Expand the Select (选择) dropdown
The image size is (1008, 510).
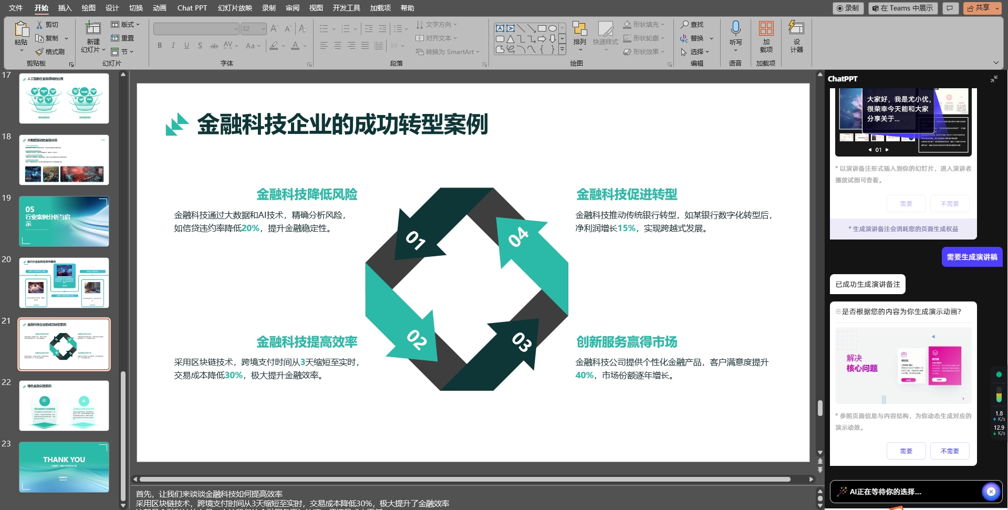(695, 51)
